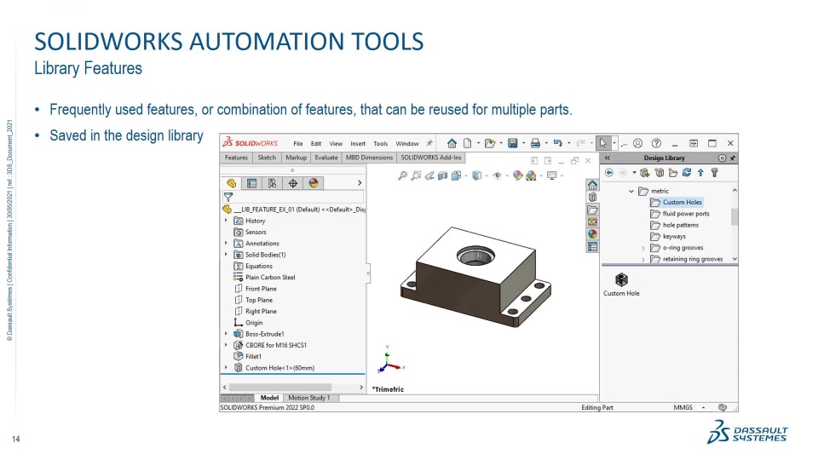Expand the Annotations node
The image size is (818, 460).
(x=226, y=243)
